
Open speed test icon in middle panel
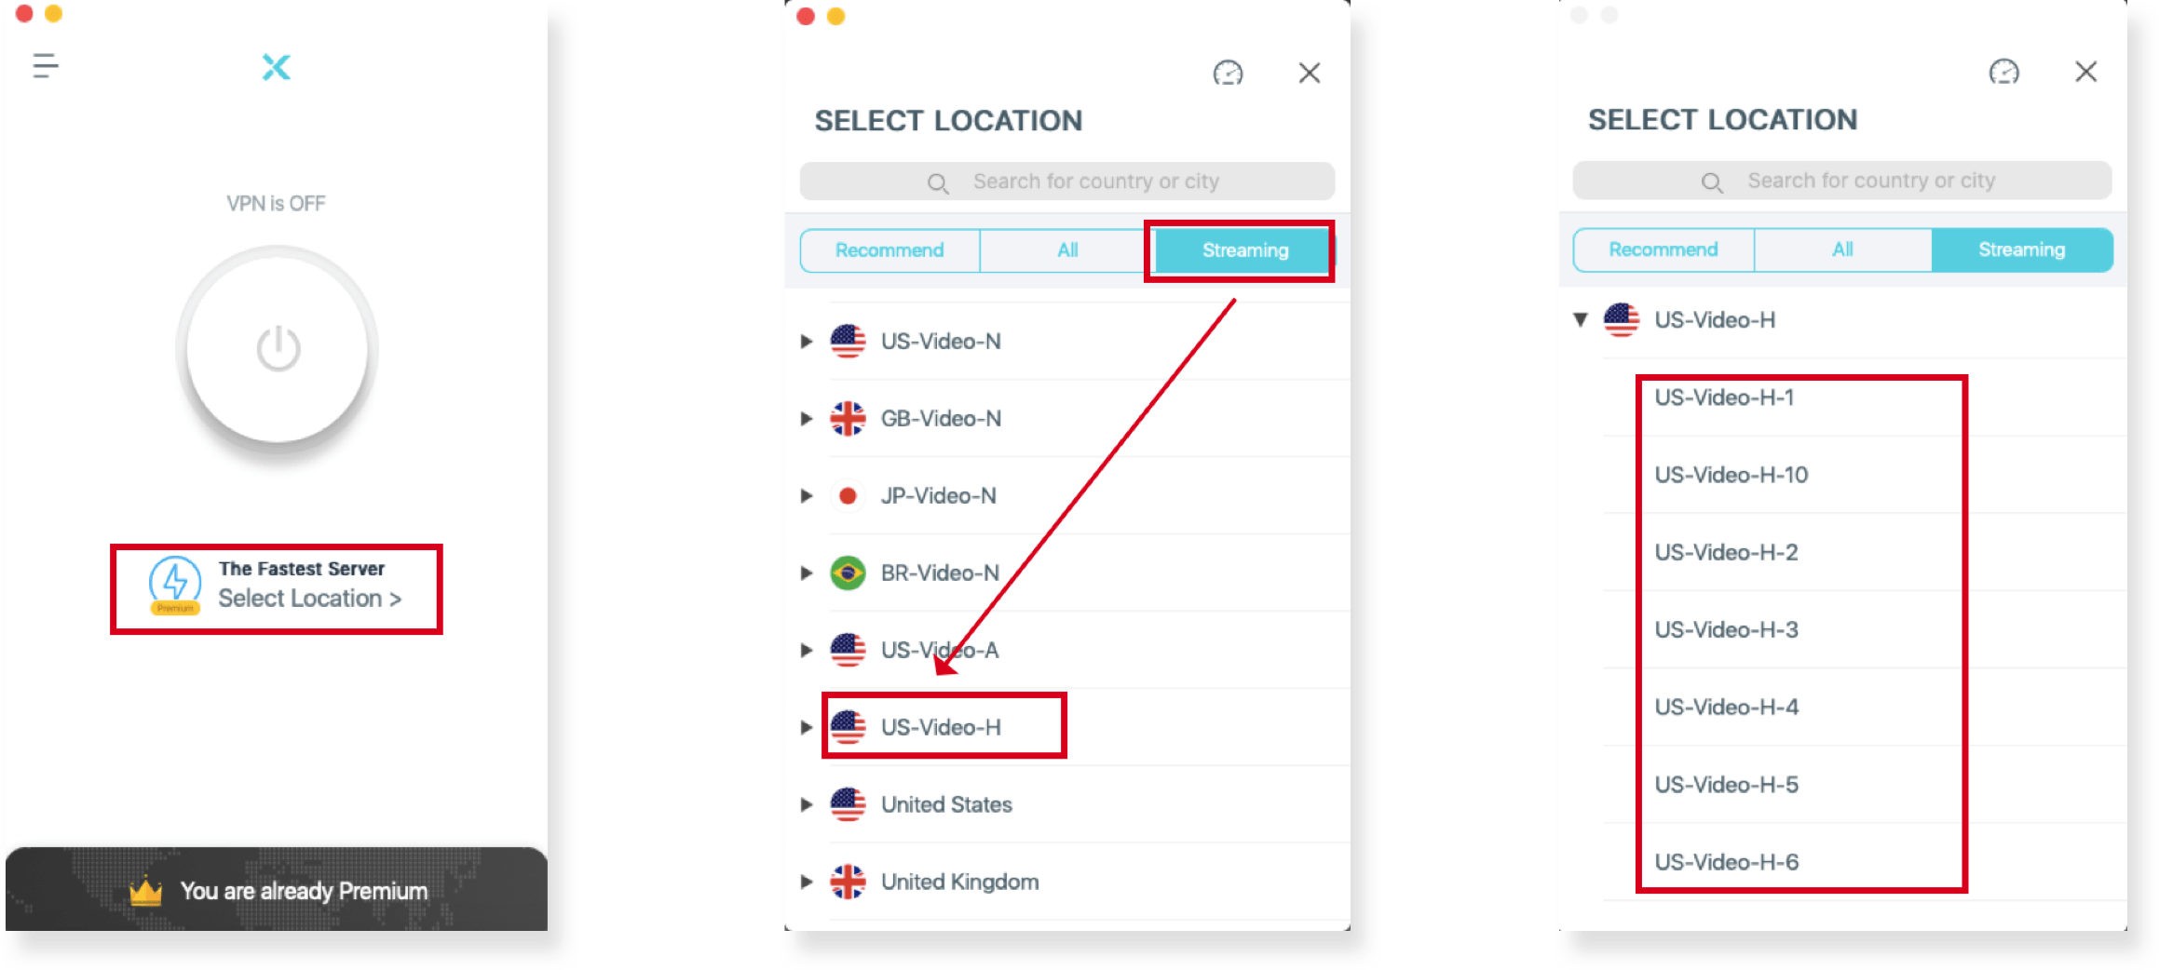coord(1228,73)
